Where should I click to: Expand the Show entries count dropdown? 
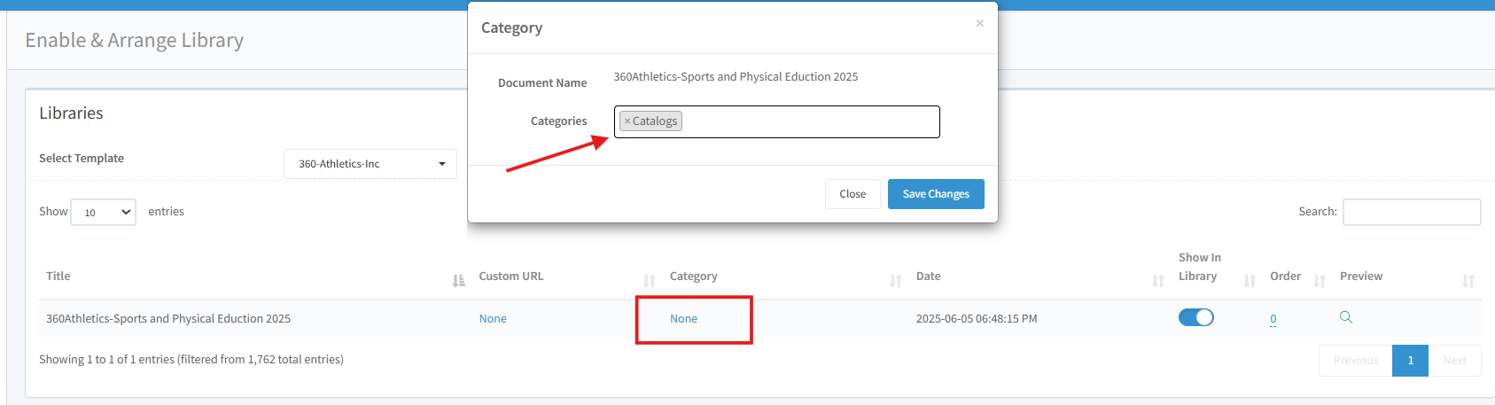(x=103, y=213)
